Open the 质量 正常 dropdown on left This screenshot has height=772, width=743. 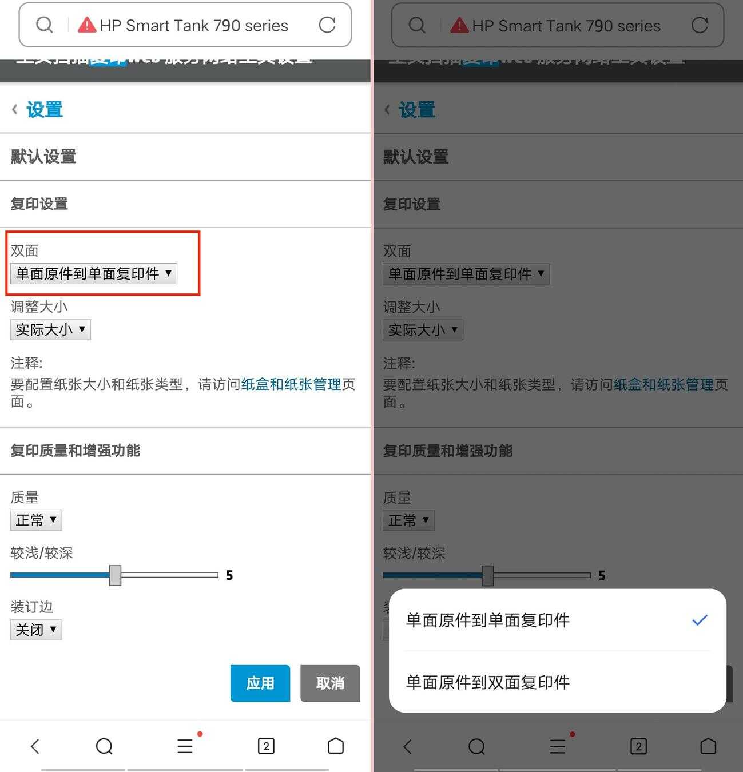click(x=36, y=520)
